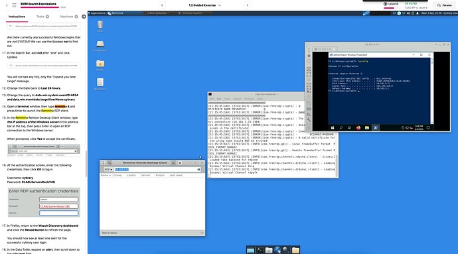This screenshot has height=254, width=458.
Task: Open the file manager from bottom dock
Action: pos(269,250)
